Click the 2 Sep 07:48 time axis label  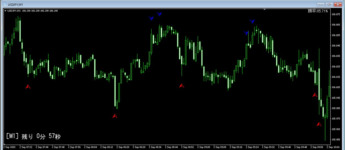tap(58, 147)
